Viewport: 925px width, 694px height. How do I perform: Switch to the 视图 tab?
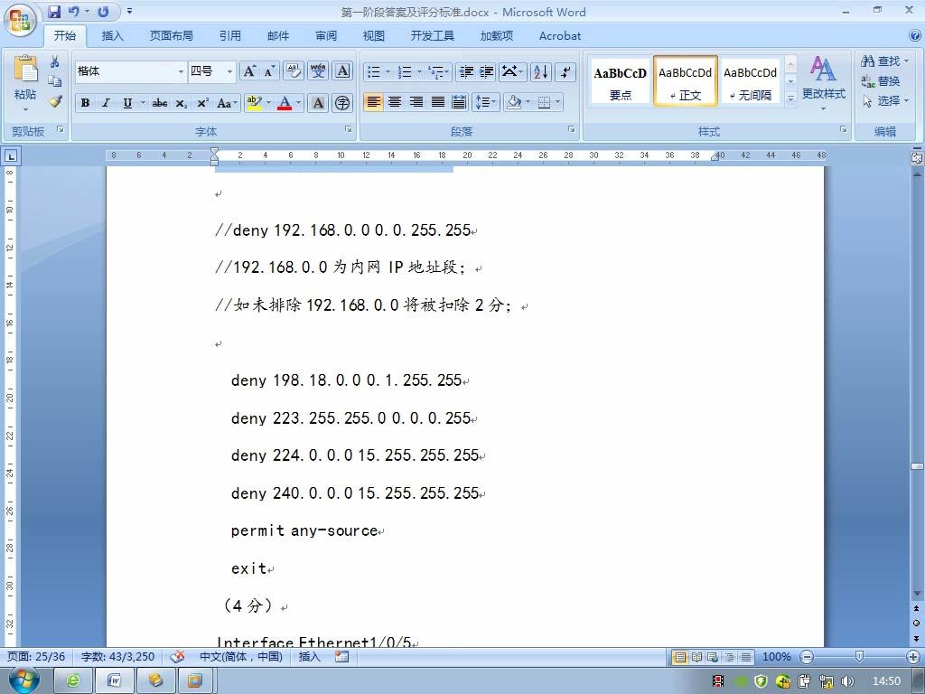(373, 36)
